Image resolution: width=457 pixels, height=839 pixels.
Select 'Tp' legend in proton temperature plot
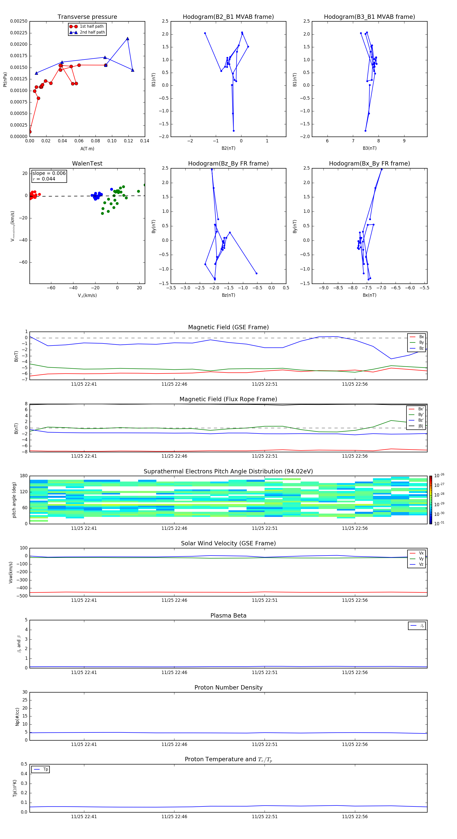41,770
